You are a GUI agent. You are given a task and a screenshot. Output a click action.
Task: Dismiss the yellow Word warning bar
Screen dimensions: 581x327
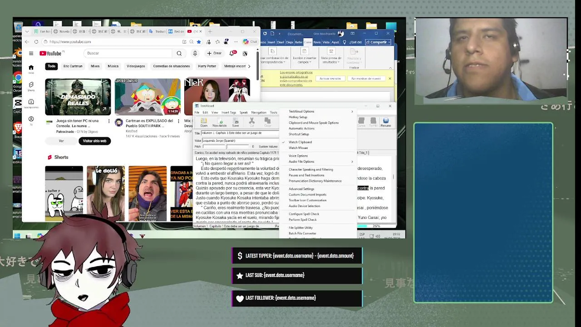389,79
